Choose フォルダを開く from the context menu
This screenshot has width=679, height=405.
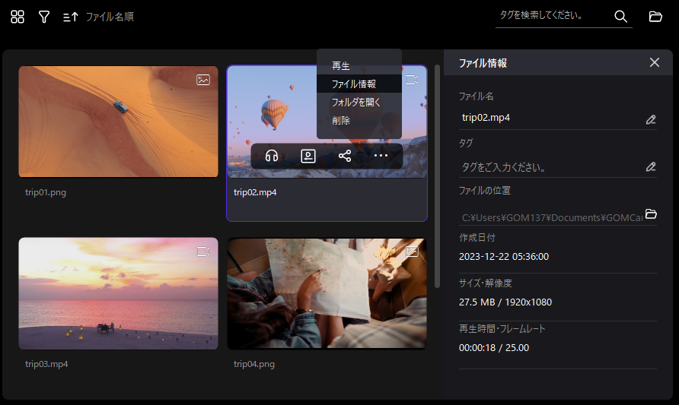click(x=355, y=102)
